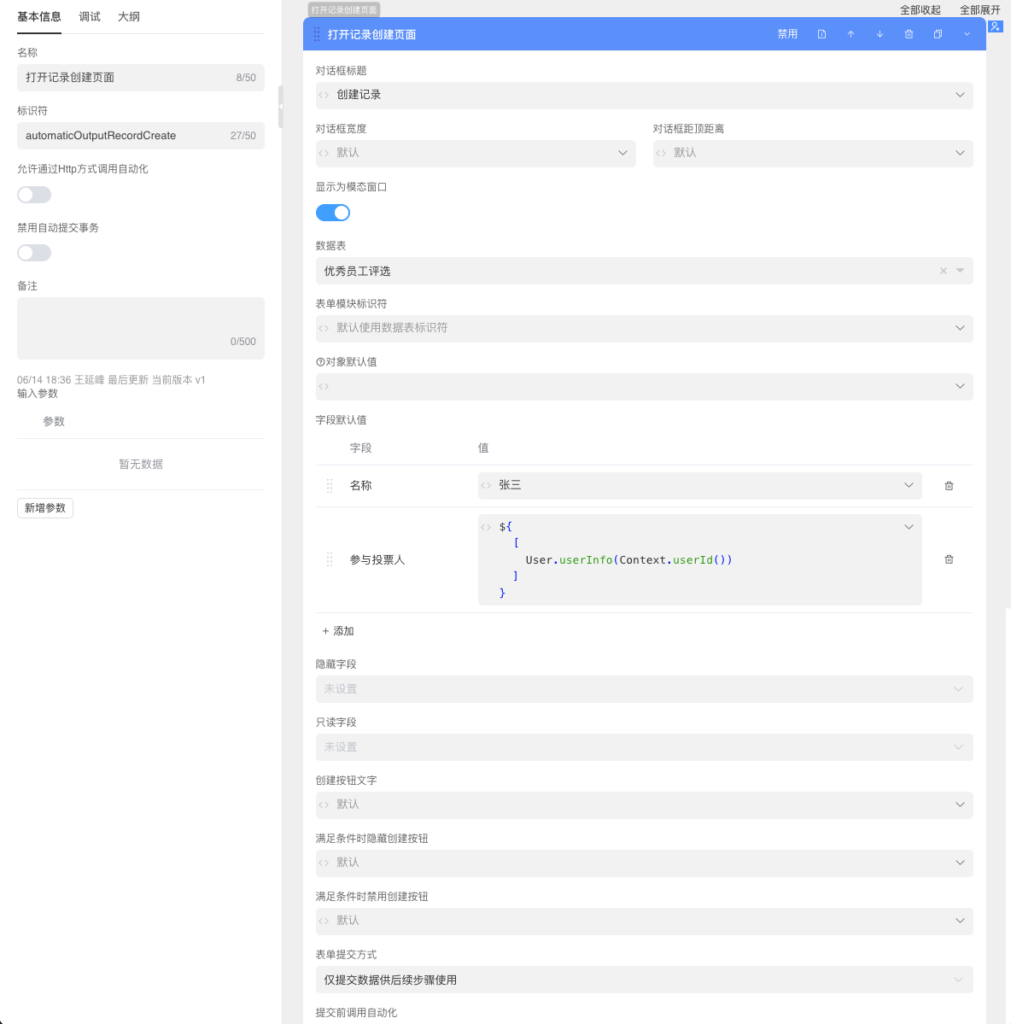Image resolution: width=1011 pixels, height=1024 pixels.
Task: Delete the 参与投票人 field default row
Action: pyautogui.click(x=949, y=559)
